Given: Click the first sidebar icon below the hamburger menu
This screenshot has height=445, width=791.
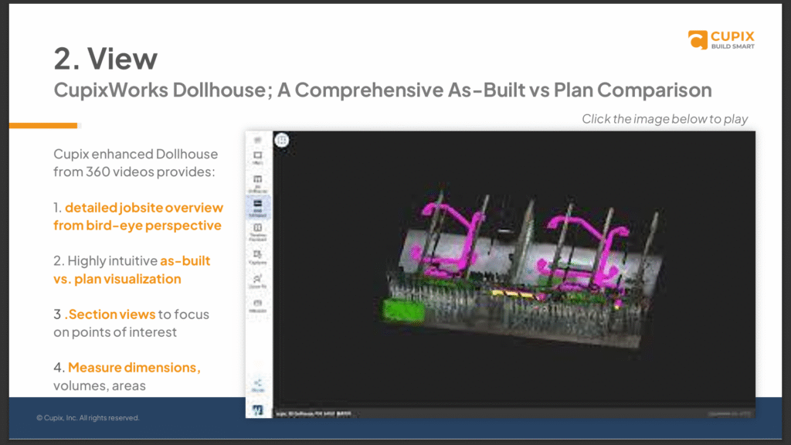Looking at the screenshot, I should point(258,158).
